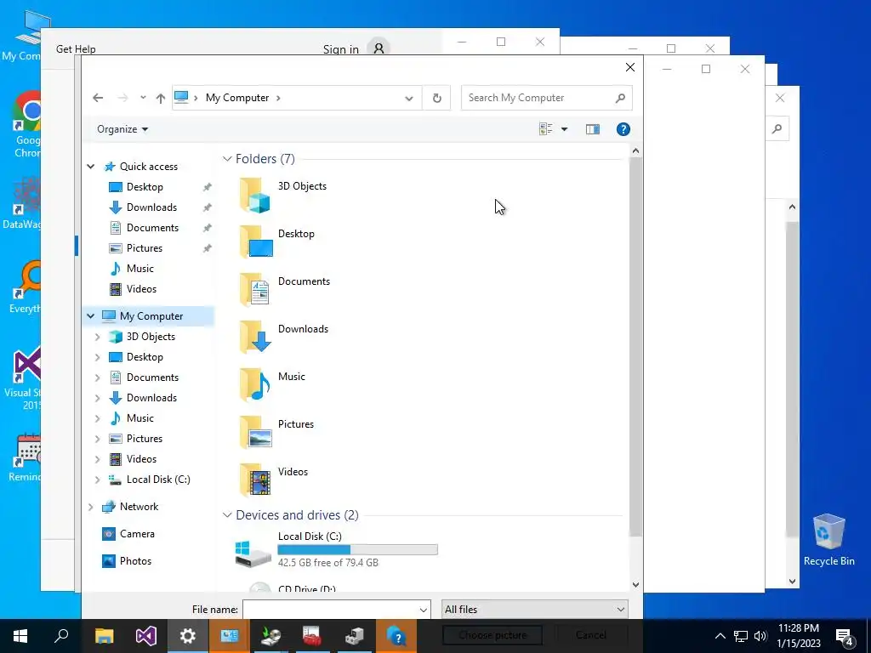The width and height of the screenshot is (871, 653).
Task: Click the volume icon in system tray
Action: pyautogui.click(x=760, y=636)
